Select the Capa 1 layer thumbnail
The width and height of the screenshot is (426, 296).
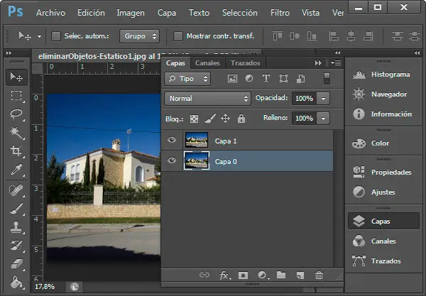coord(195,141)
